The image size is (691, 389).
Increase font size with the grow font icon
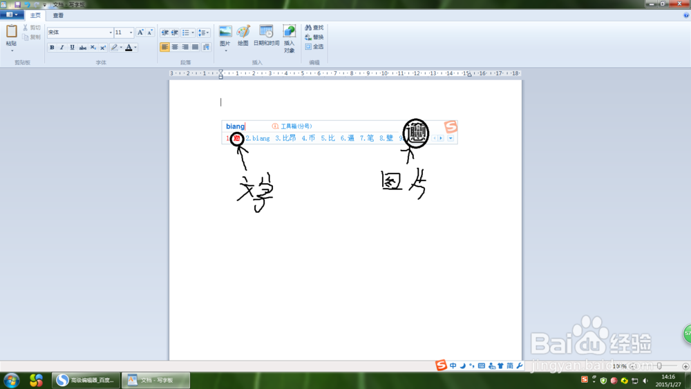140,32
